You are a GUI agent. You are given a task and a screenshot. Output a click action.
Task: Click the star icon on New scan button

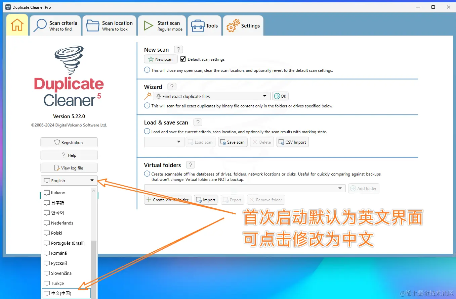pyautogui.click(x=151, y=59)
